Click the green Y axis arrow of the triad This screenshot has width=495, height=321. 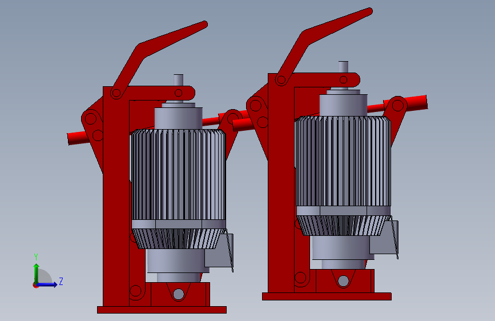[x=37, y=273]
